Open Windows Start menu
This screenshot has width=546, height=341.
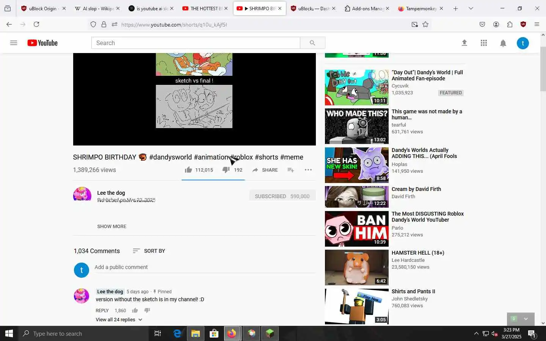click(x=9, y=333)
